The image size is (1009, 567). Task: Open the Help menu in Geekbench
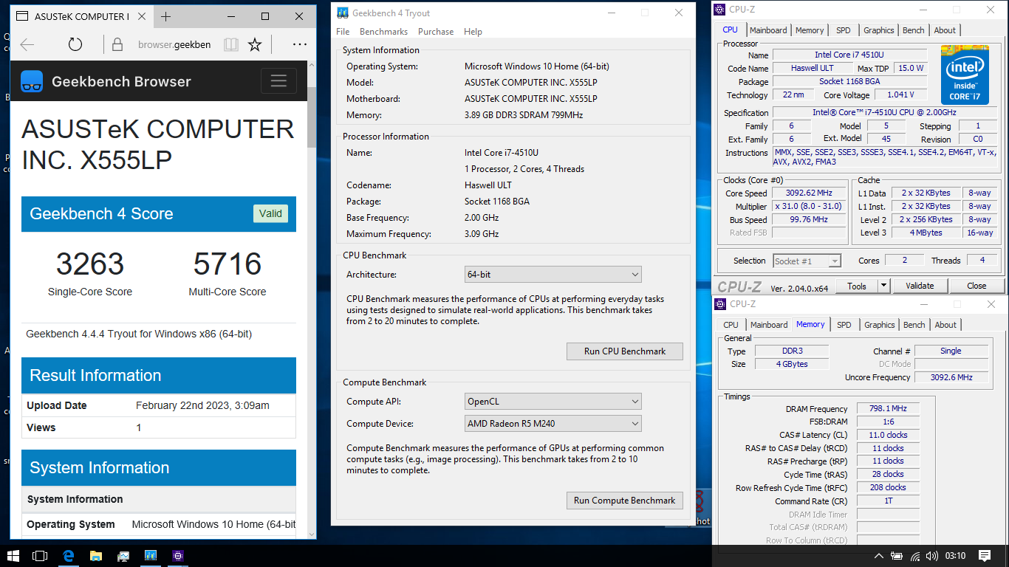(473, 32)
